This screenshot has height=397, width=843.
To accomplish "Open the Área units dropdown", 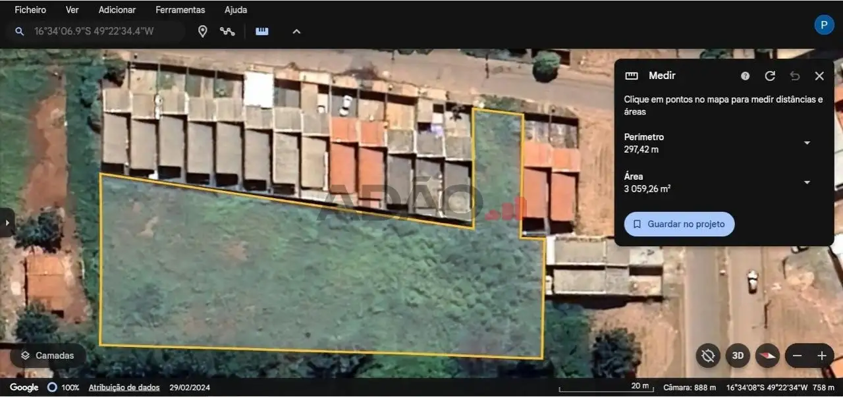I will [807, 182].
